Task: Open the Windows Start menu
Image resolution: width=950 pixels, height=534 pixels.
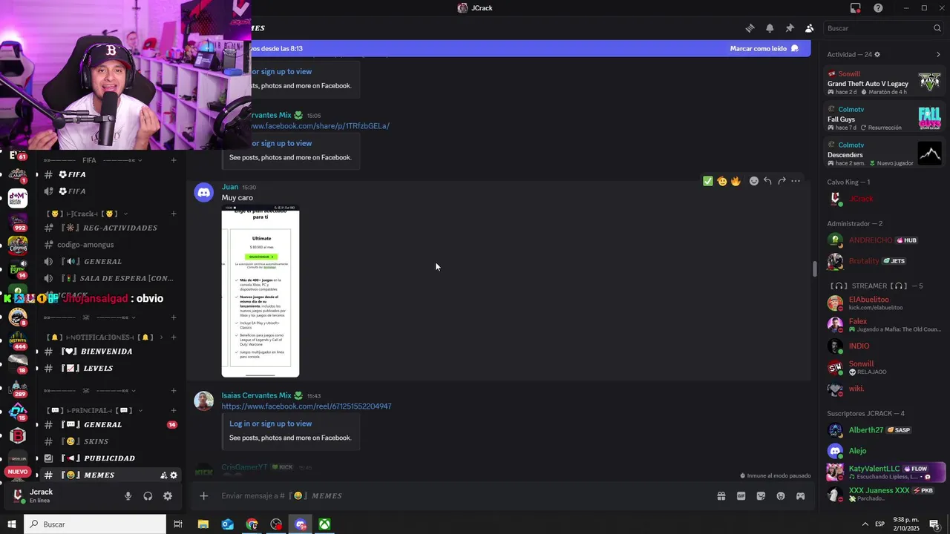Action: click(x=12, y=524)
